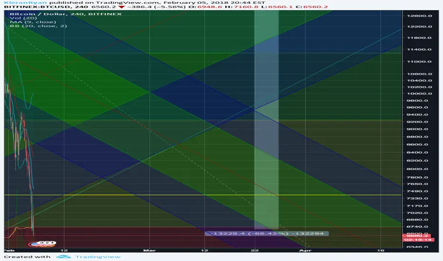
Task: Select the L:6560.1 low value in header
Action: [x=277, y=7]
